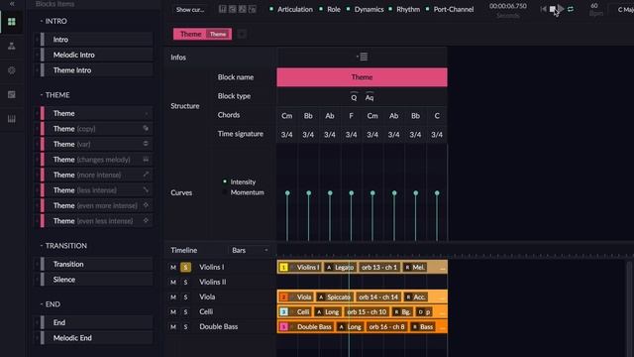
Task: Mute the Violins I track
Action: coord(173,267)
